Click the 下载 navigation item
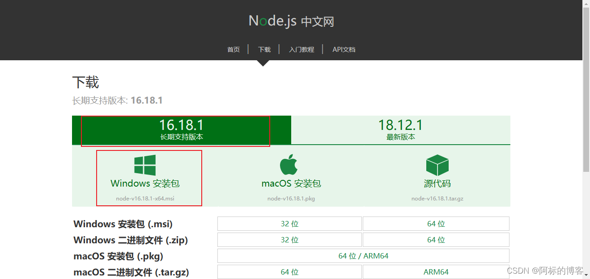This screenshot has height=279, width=590. tap(264, 49)
